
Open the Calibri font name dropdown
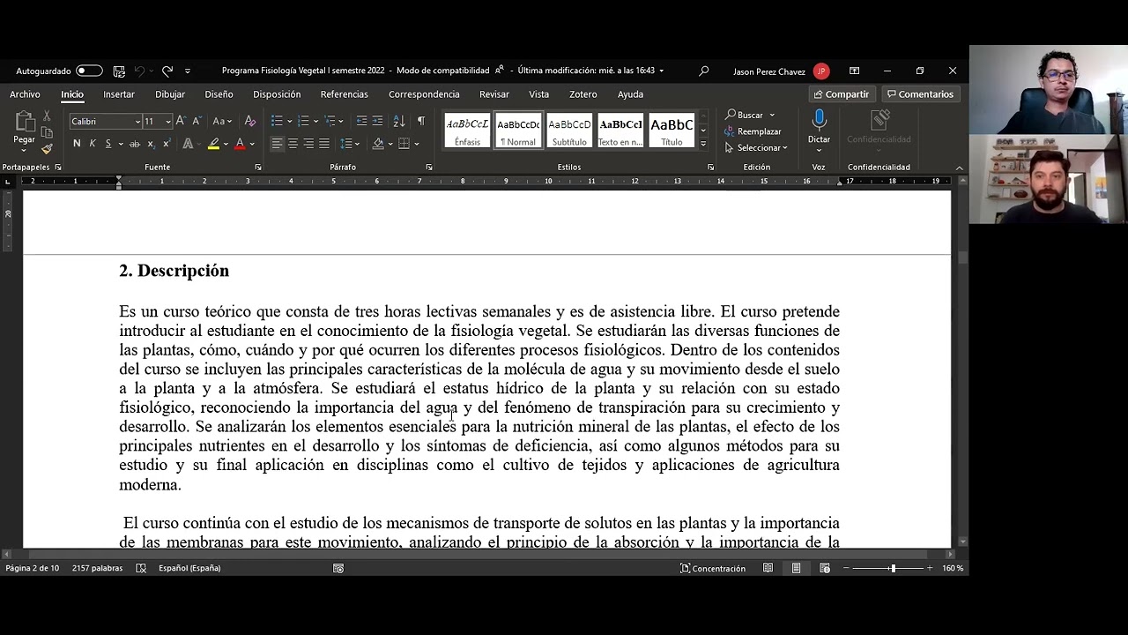[x=137, y=122]
